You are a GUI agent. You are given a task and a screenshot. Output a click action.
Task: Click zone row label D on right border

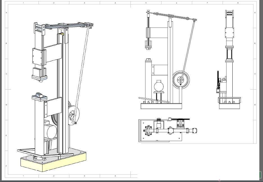pyautogui.click(x=255, y=105)
